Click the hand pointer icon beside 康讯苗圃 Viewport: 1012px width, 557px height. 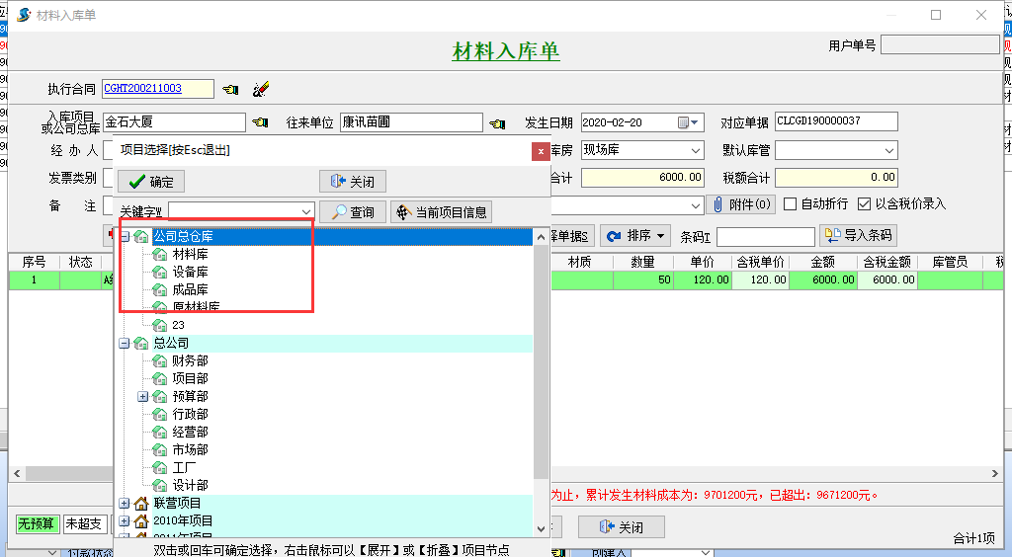(x=497, y=122)
